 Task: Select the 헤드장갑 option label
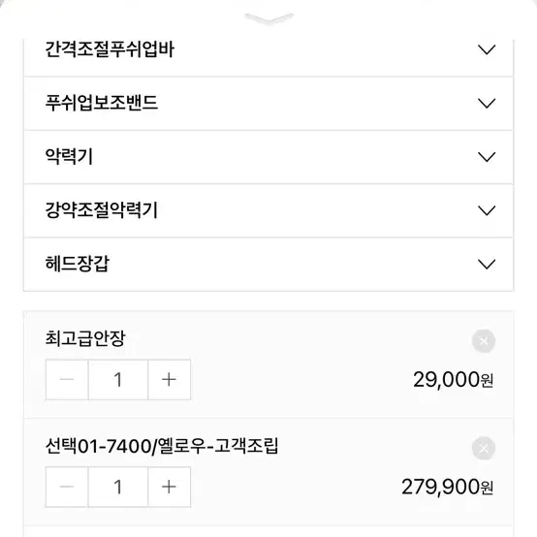(x=78, y=264)
